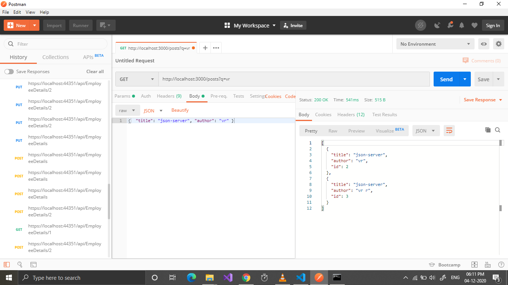This screenshot has width=508, height=285.
Task: Open VLC media player from taskbar
Action: click(x=283, y=278)
